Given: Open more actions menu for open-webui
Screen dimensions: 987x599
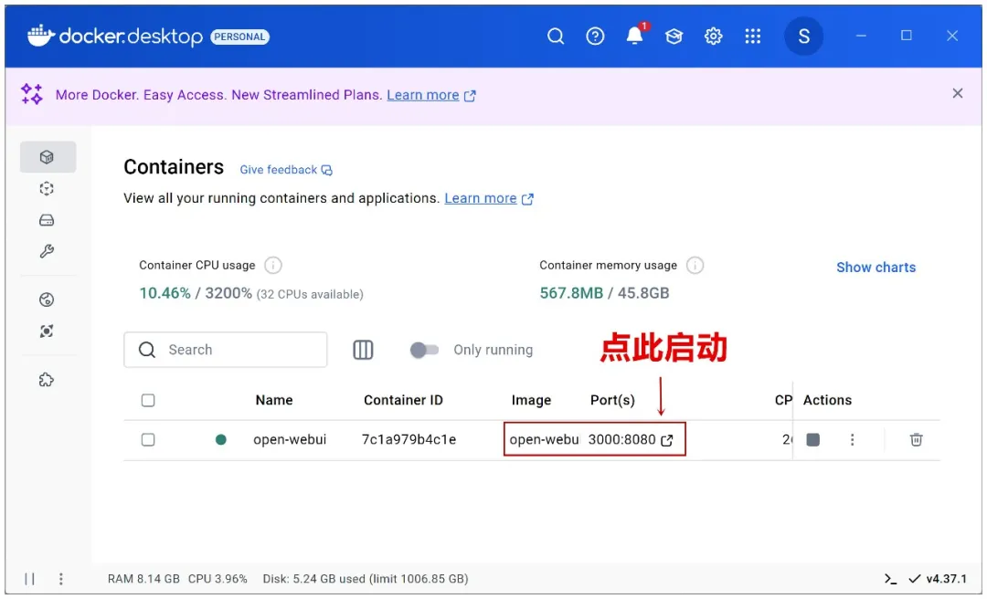Looking at the screenshot, I should pyautogui.click(x=853, y=440).
